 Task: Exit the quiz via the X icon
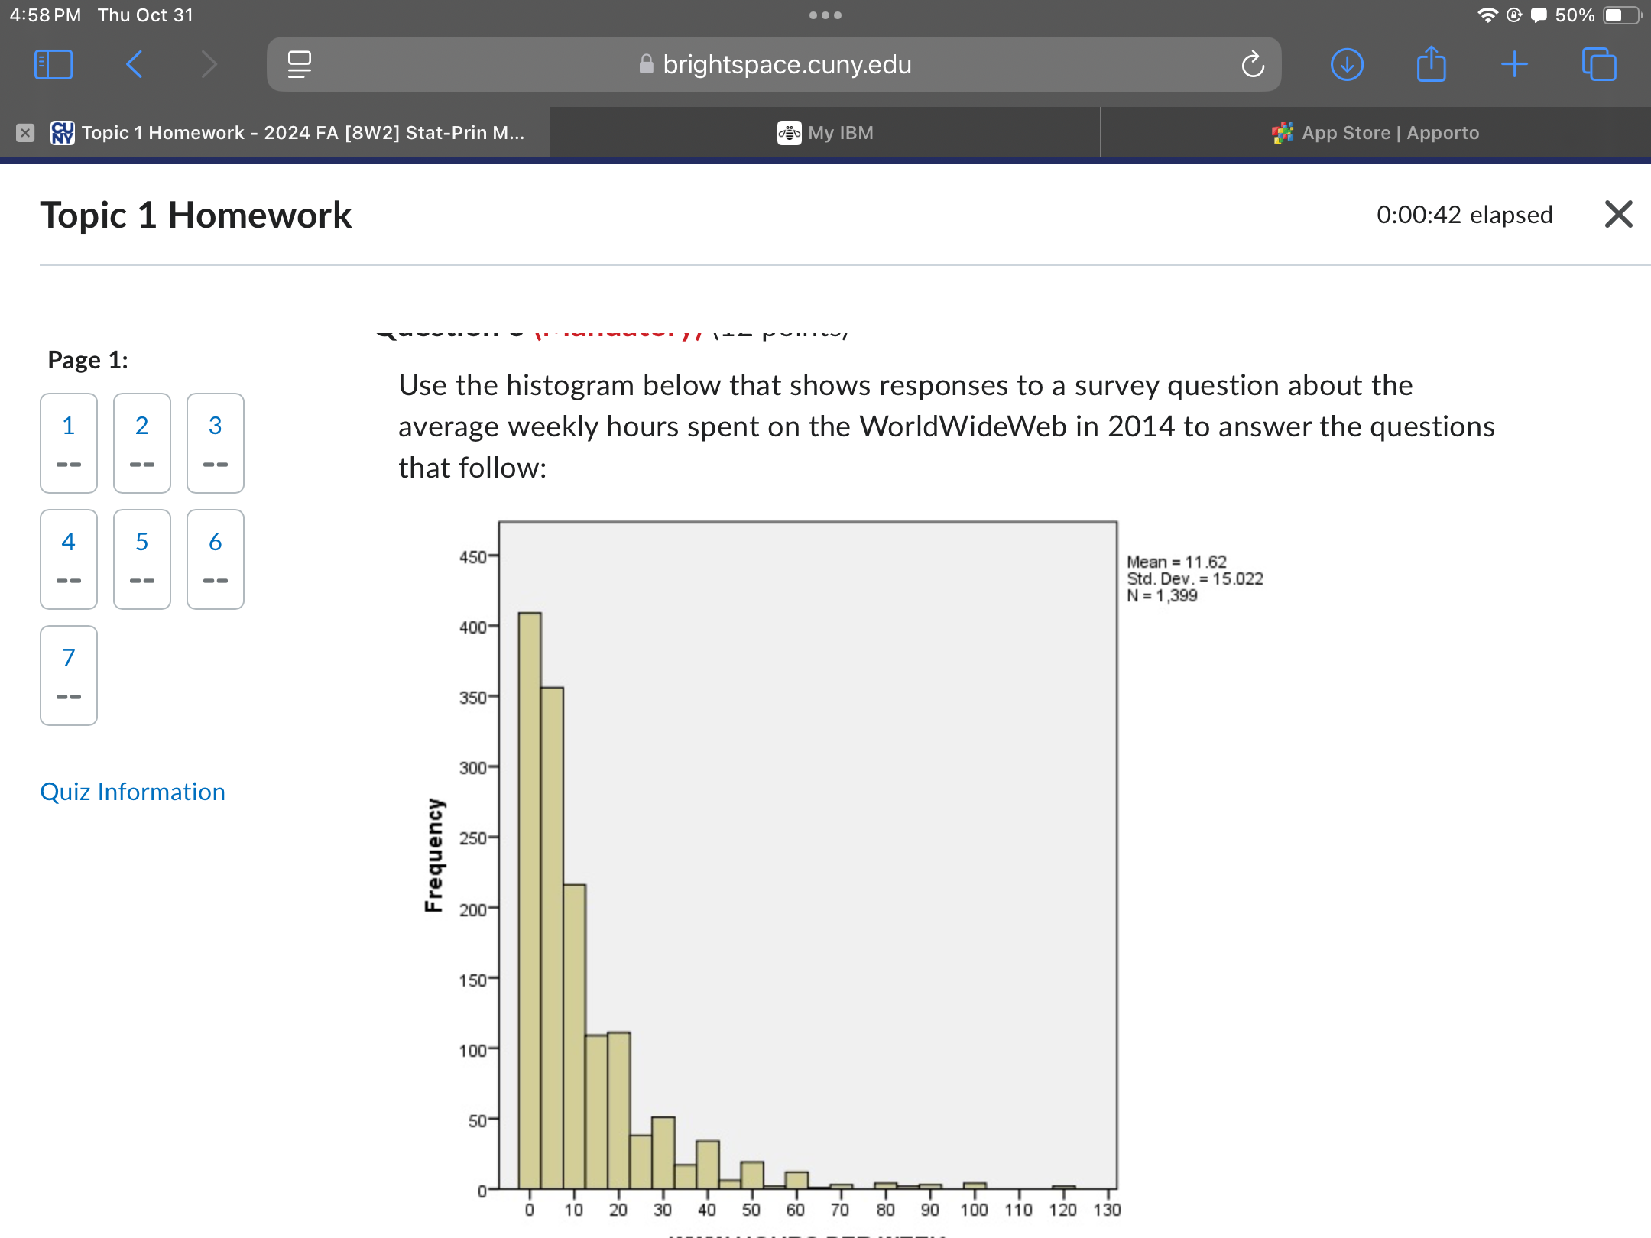[1617, 215]
